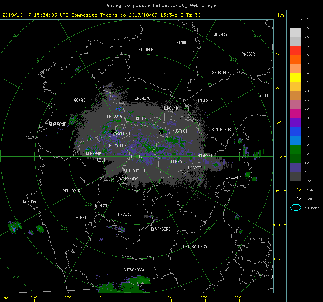Select the green 20 dBZ legend swatch
Viewport: 323px width, 302px height.
pyautogui.click(x=296, y=149)
